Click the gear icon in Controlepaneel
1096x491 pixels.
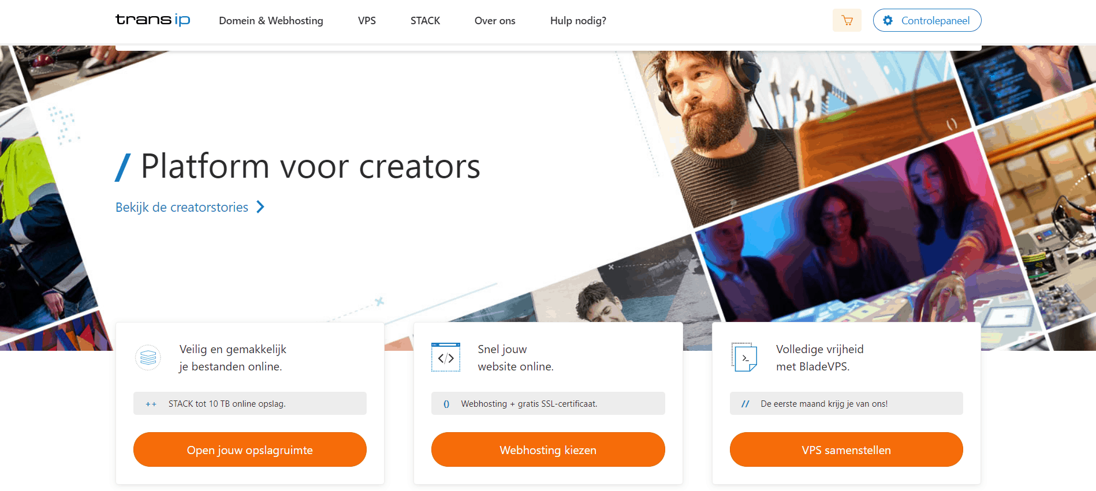click(888, 20)
